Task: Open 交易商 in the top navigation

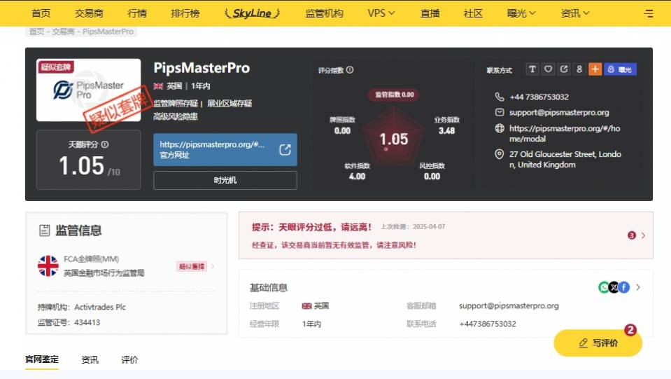Action: tap(89, 13)
